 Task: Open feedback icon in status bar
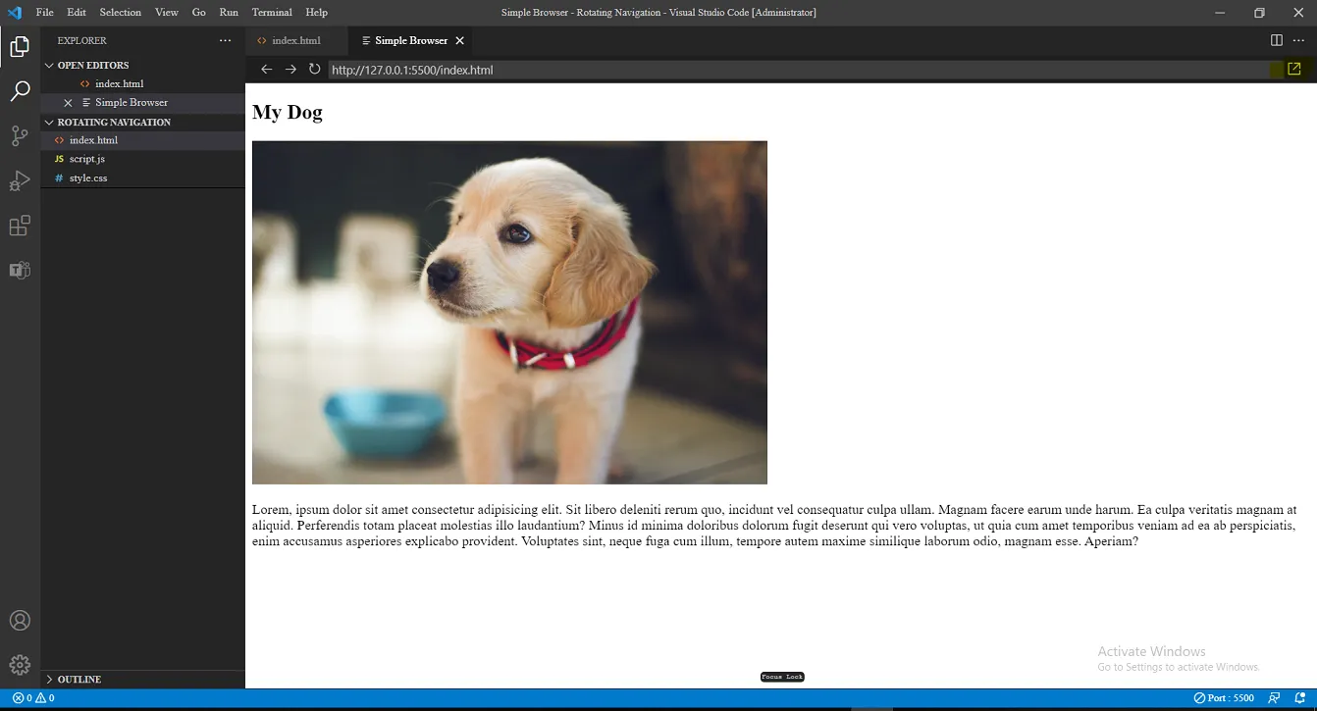[x=1275, y=698]
